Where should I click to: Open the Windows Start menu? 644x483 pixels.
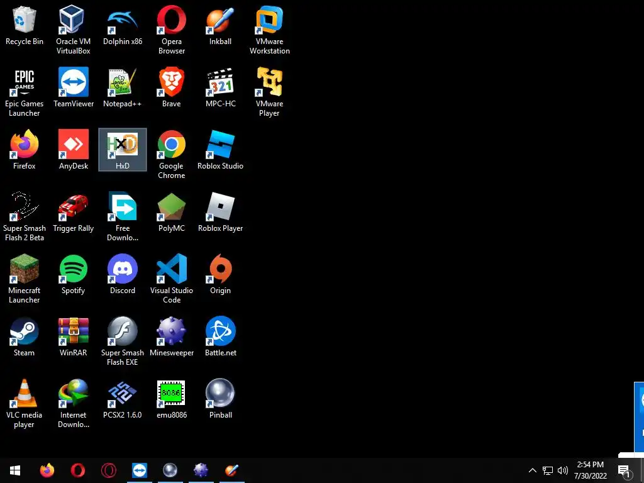click(15, 470)
